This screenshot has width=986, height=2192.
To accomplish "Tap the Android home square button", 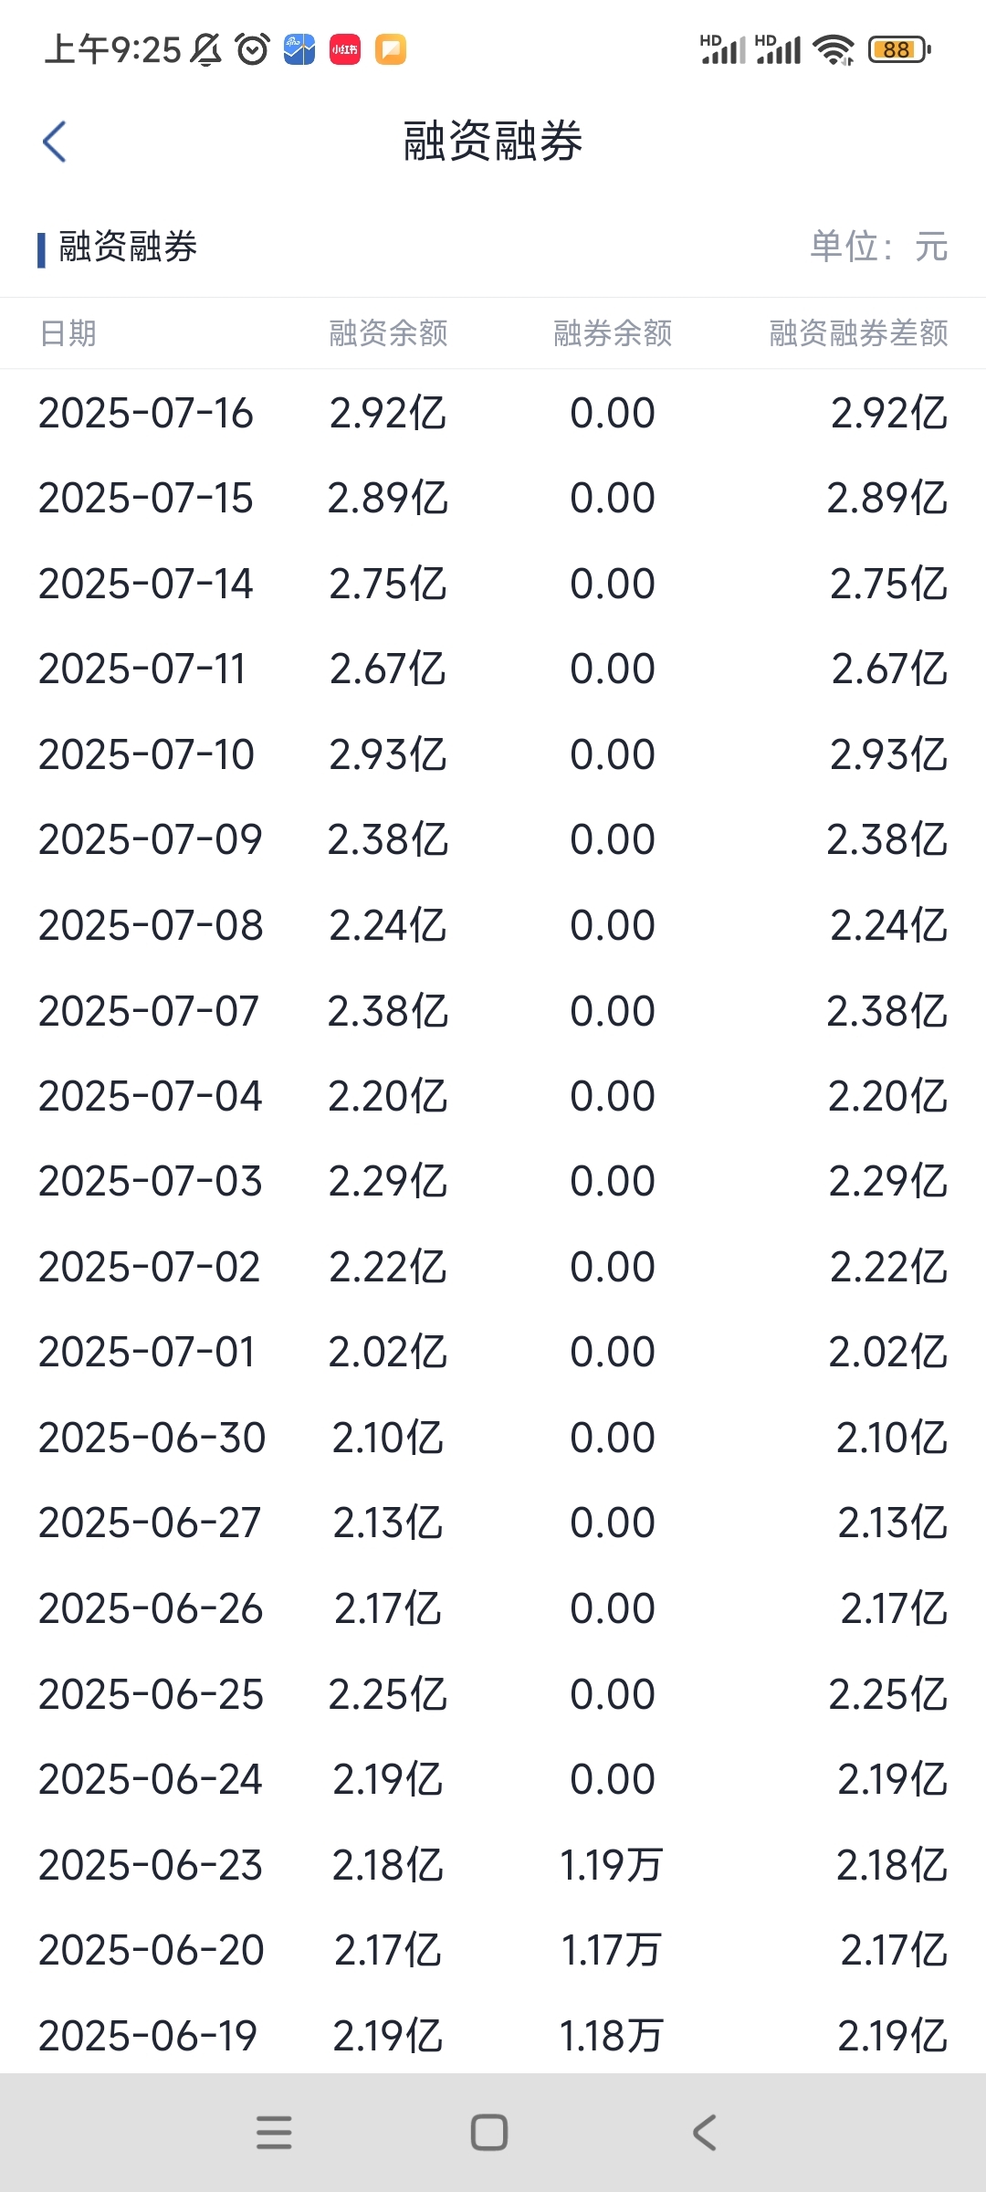I will [x=489, y=2133].
